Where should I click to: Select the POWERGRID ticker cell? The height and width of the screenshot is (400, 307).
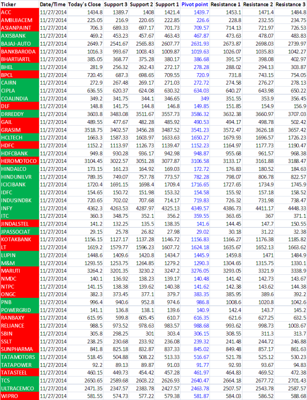click(x=19, y=310)
